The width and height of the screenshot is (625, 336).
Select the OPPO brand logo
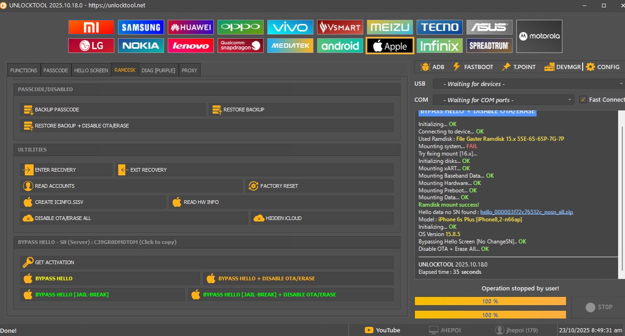241,27
